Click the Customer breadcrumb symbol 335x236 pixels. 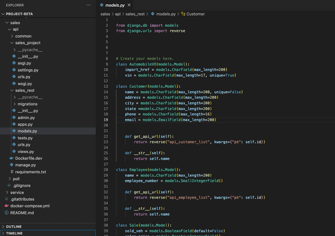tap(193, 14)
